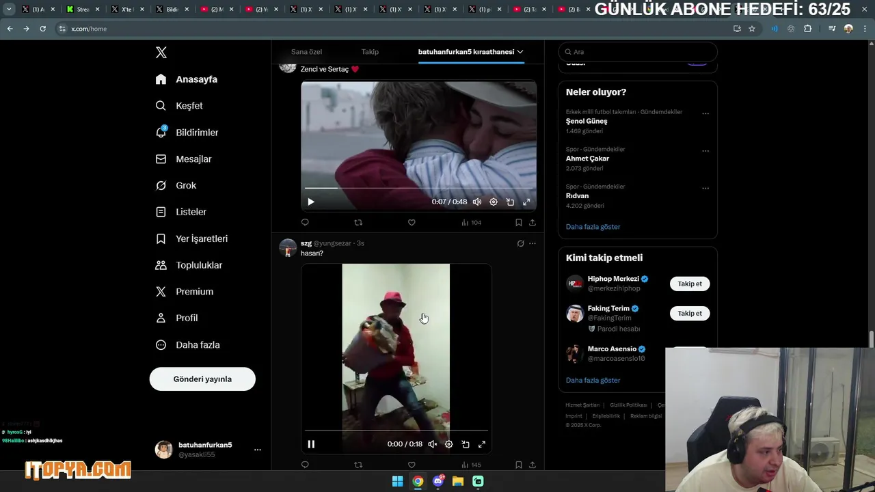
Task: Pause the 0:18 video
Action: [311, 444]
